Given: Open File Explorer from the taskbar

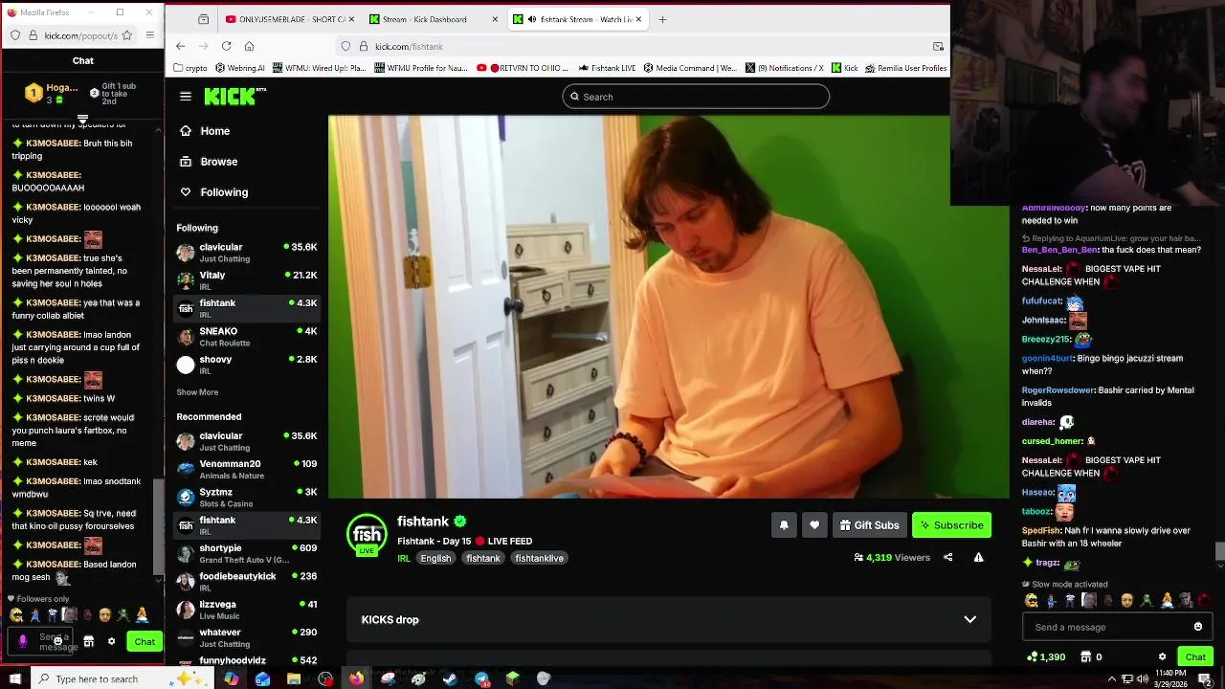Looking at the screenshot, I should point(294,678).
